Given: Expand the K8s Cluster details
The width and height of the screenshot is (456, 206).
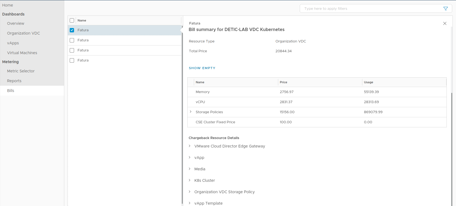Looking at the screenshot, I should tap(189, 180).
